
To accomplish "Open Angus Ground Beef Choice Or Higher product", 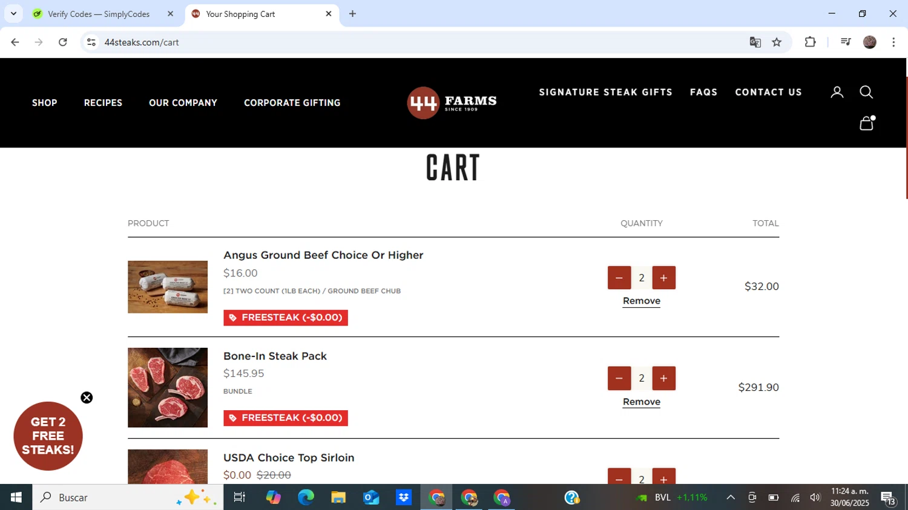I will click(323, 255).
